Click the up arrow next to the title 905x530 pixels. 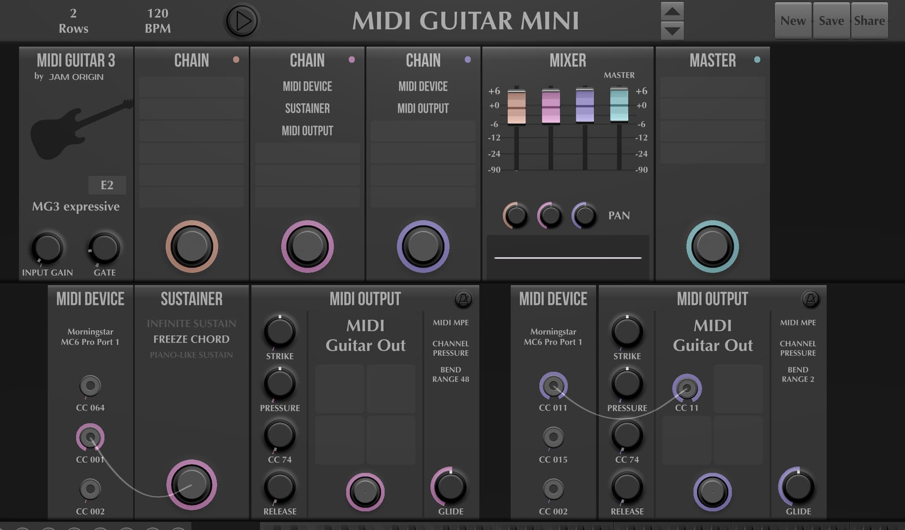coord(672,11)
